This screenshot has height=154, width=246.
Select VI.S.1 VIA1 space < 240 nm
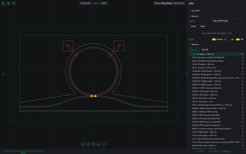pyautogui.click(x=216, y=136)
